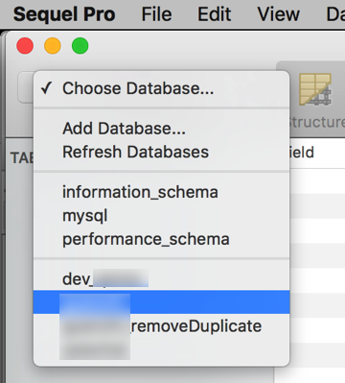Screen dimensions: 345x383
Task: Select Refresh Databases in dropdown
Action: click(x=161, y=152)
